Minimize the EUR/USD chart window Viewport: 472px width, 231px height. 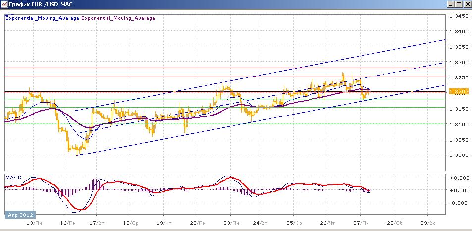[451, 4]
